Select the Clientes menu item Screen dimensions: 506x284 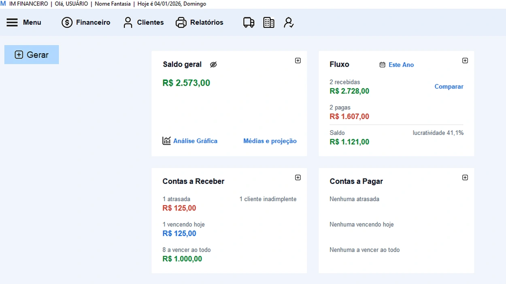pyautogui.click(x=150, y=22)
